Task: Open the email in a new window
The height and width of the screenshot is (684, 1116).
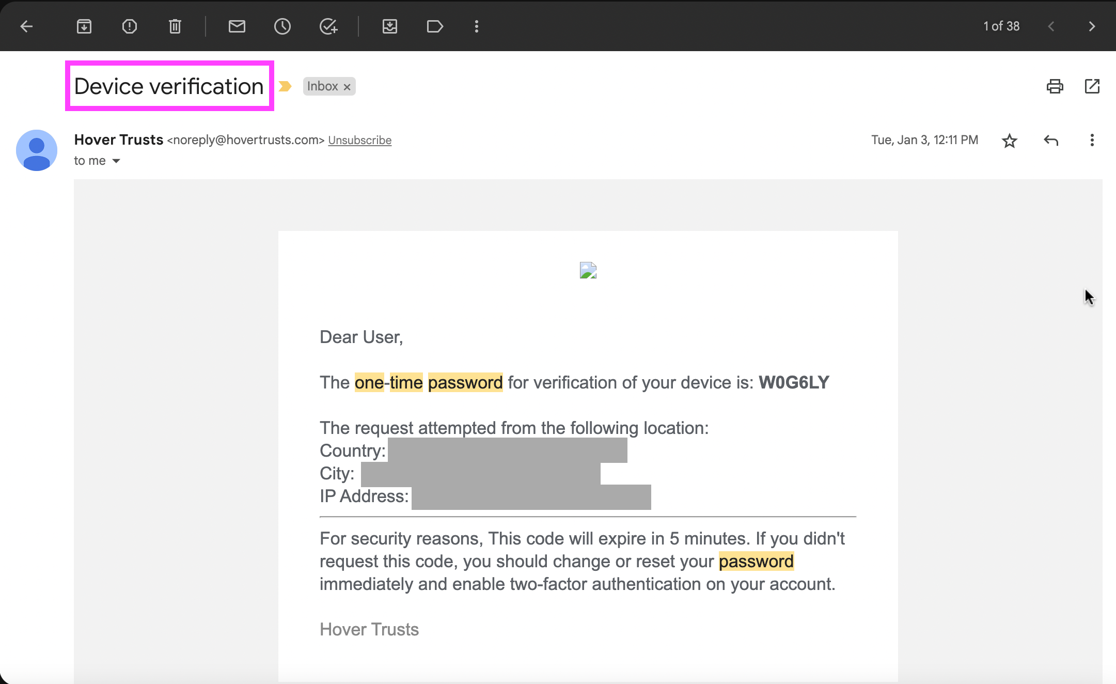Action: point(1092,86)
